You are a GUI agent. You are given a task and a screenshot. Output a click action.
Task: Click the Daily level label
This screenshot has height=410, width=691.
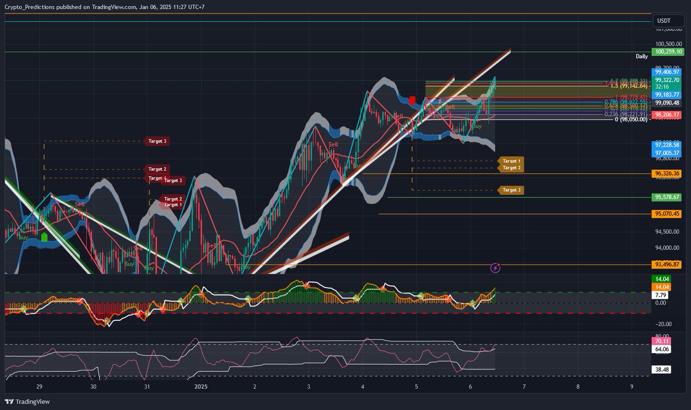coord(642,56)
